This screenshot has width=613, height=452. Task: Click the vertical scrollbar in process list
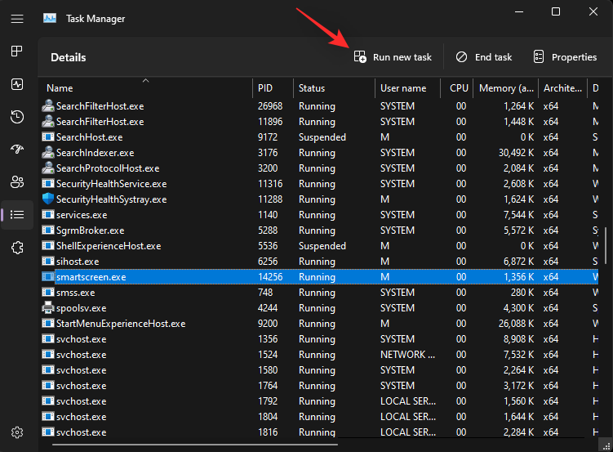[605, 245]
